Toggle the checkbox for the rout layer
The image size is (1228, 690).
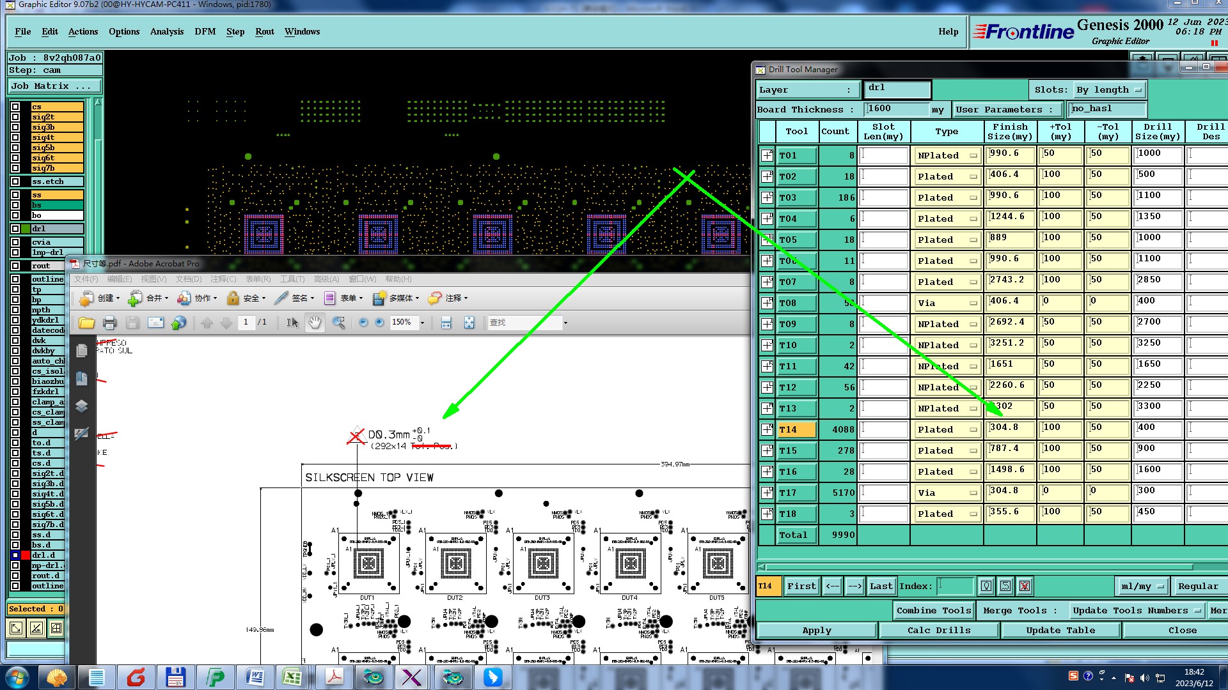pyautogui.click(x=15, y=266)
